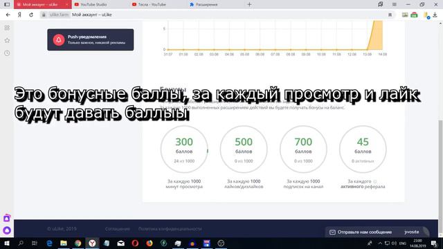Open Yandex home via the Я button
The width and height of the screenshot is (443, 249).
coord(19,15)
